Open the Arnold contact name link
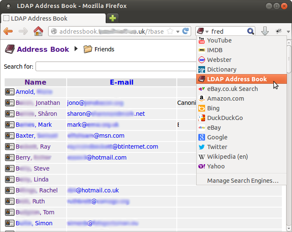This screenshot has width=292, height=232. (34, 92)
